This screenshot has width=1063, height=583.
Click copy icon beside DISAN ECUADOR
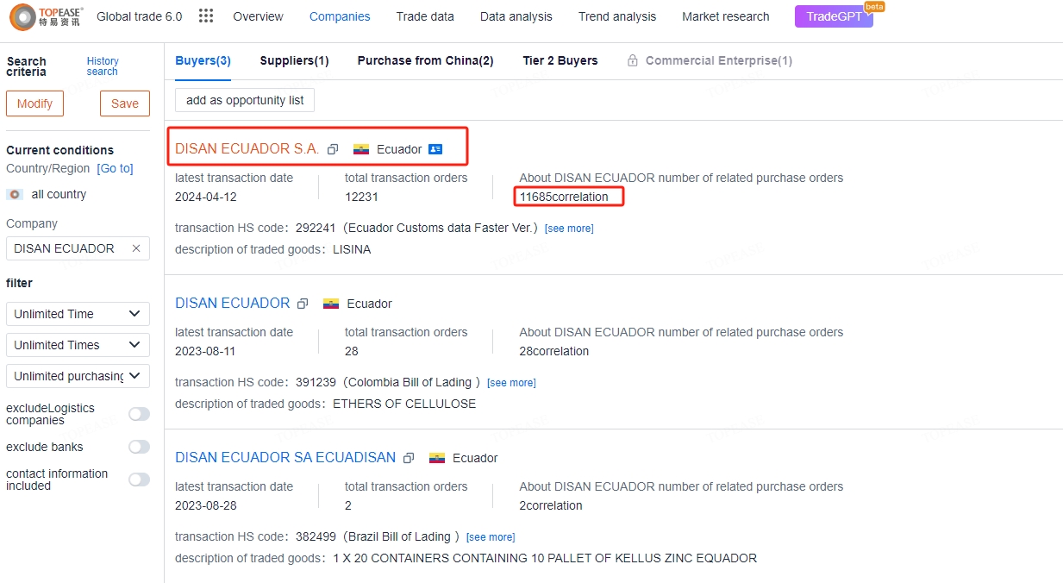point(303,304)
